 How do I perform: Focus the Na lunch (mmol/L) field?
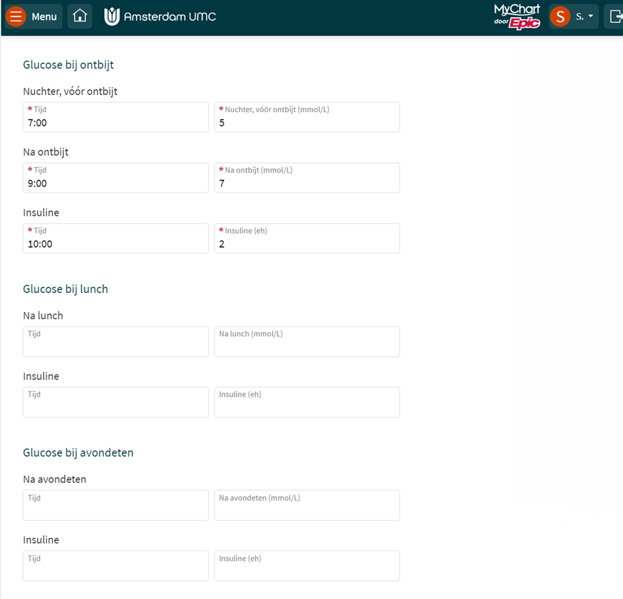click(307, 342)
